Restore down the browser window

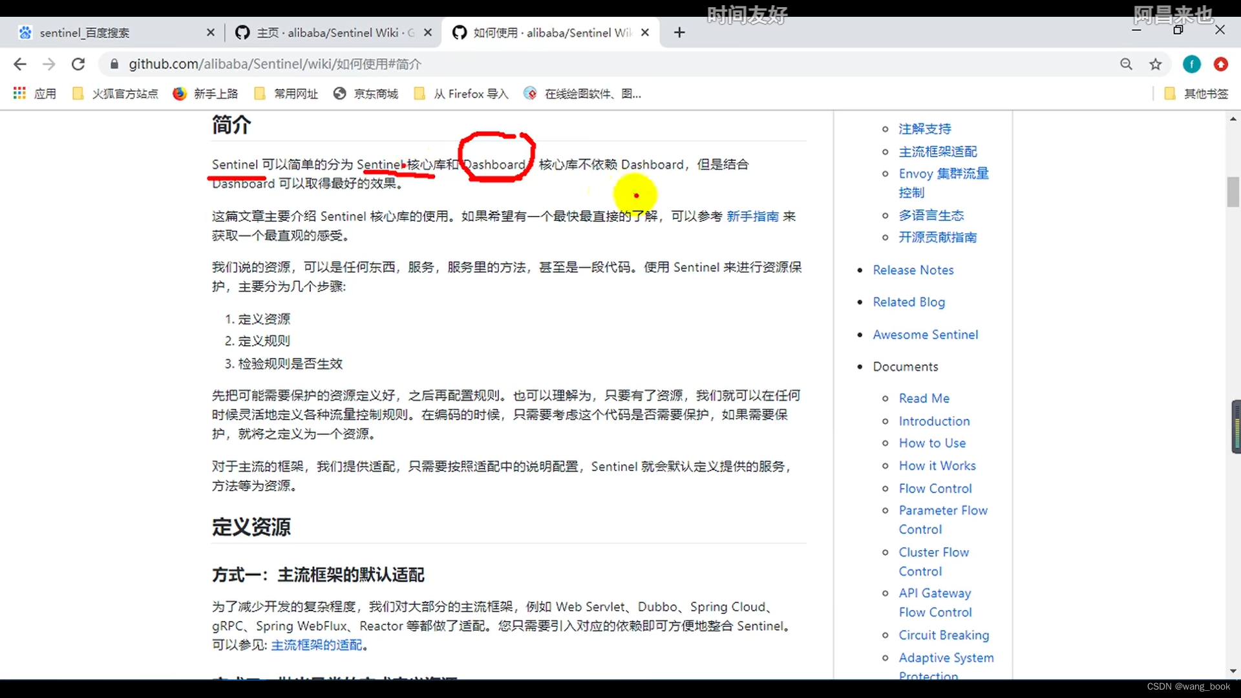tap(1178, 30)
